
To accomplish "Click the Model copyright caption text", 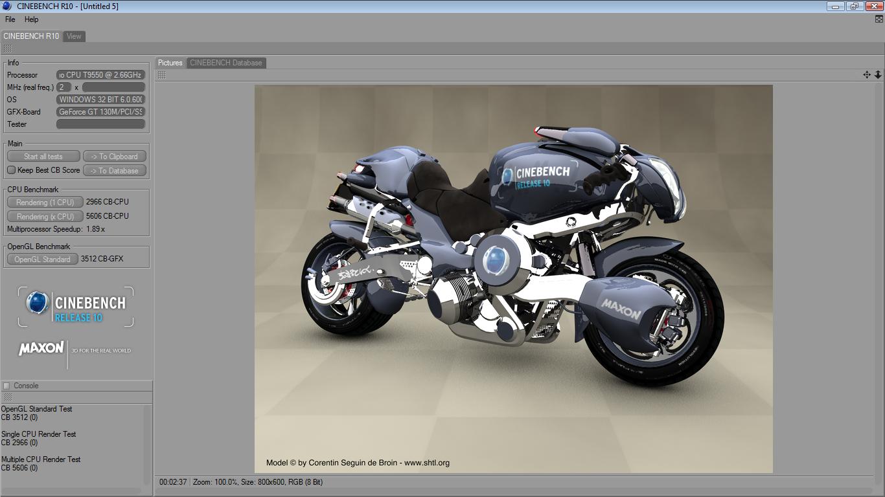I will (358, 463).
